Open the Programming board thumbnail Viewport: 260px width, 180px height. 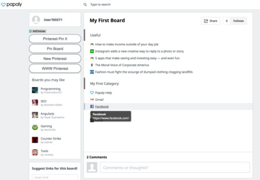35,90
